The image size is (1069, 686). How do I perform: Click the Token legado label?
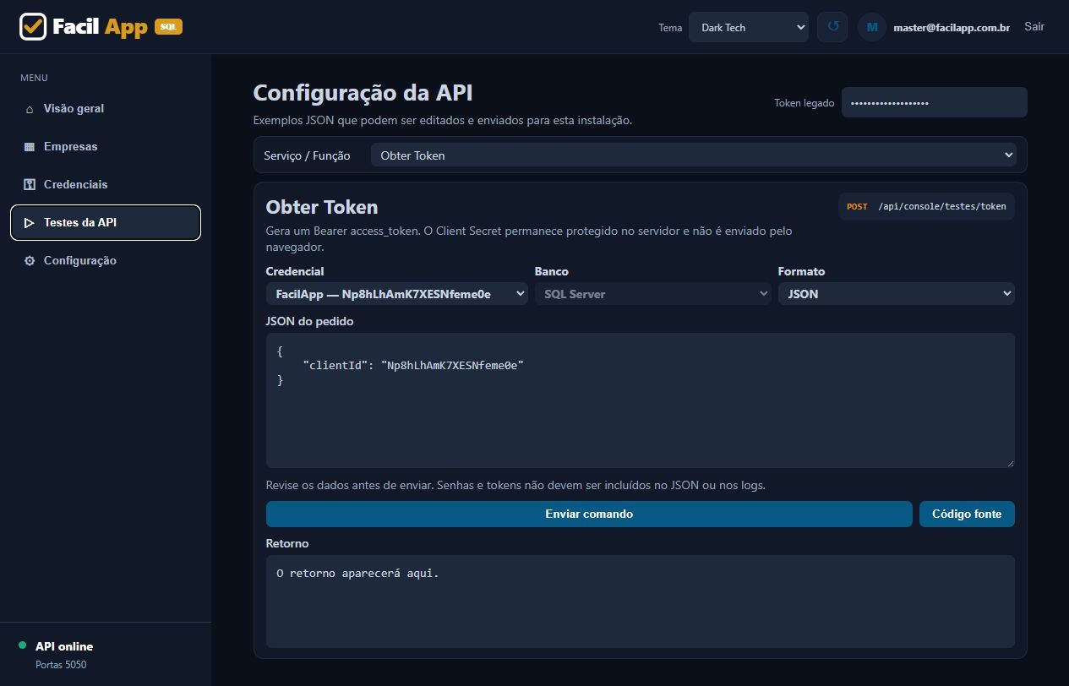click(804, 103)
